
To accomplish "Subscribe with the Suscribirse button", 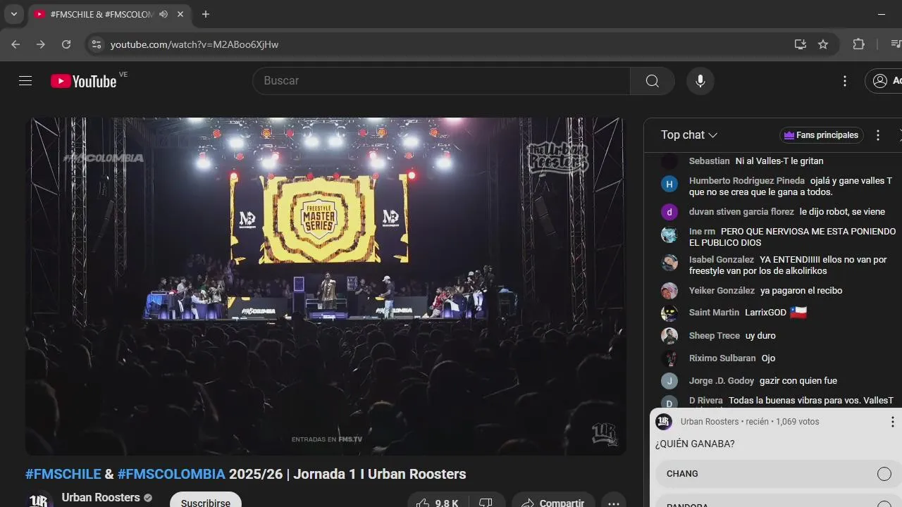I will [x=205, y=502].
